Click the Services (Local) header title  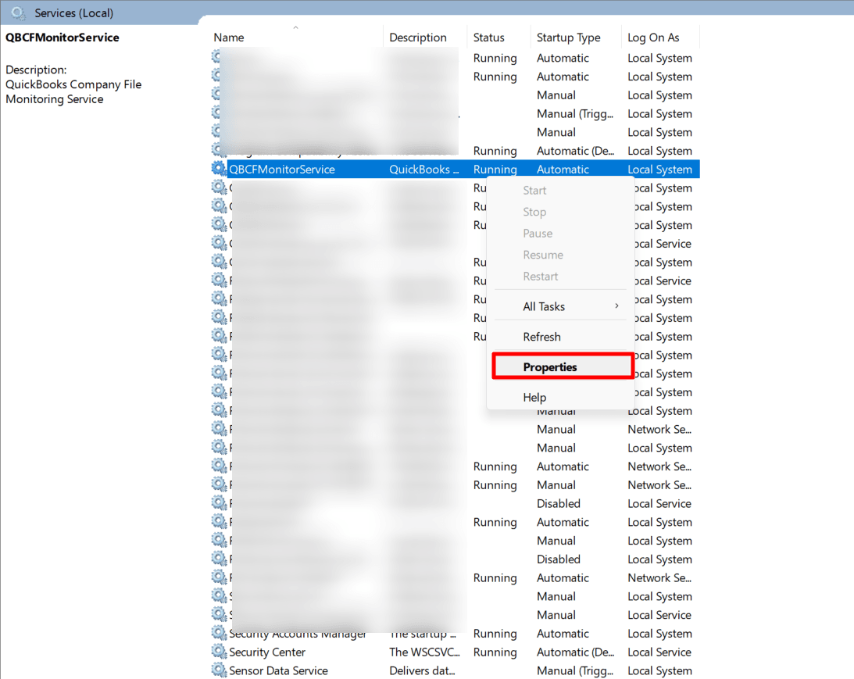pos(73,13)
